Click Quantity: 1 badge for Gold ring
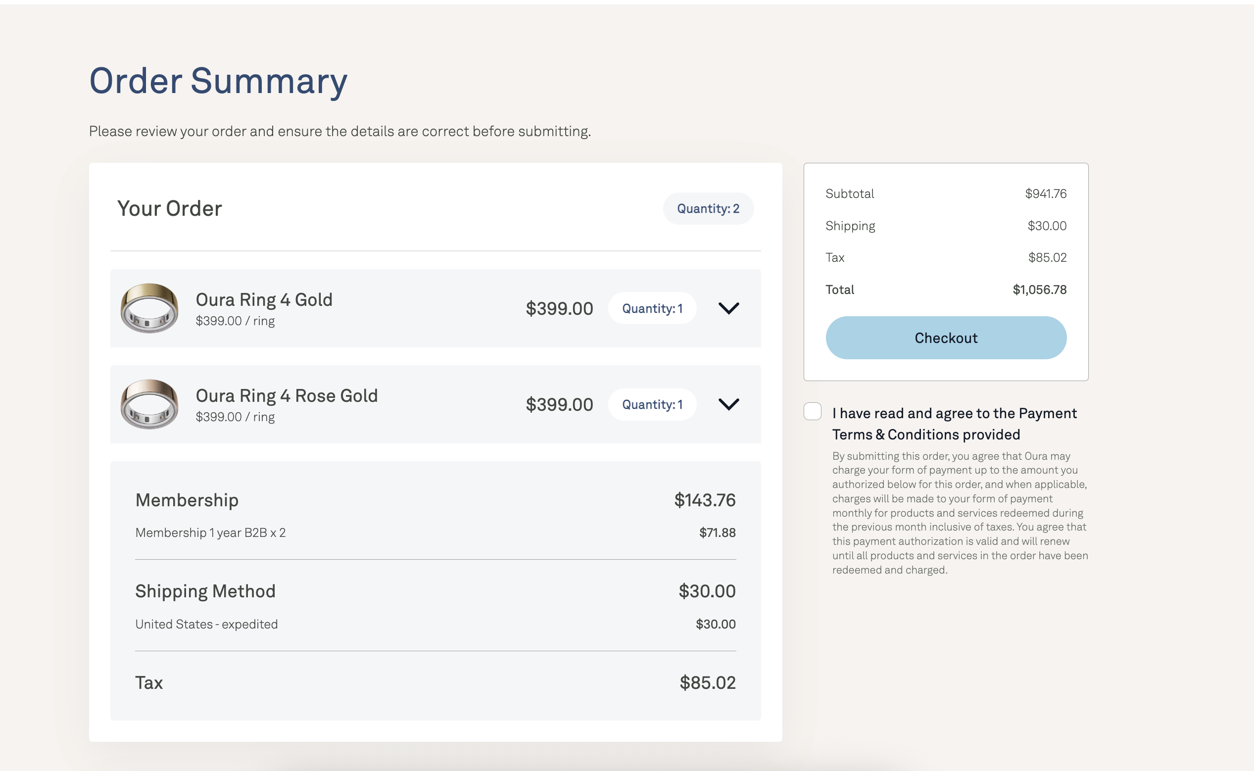1254x771 pixels. (x=652, y=308)
